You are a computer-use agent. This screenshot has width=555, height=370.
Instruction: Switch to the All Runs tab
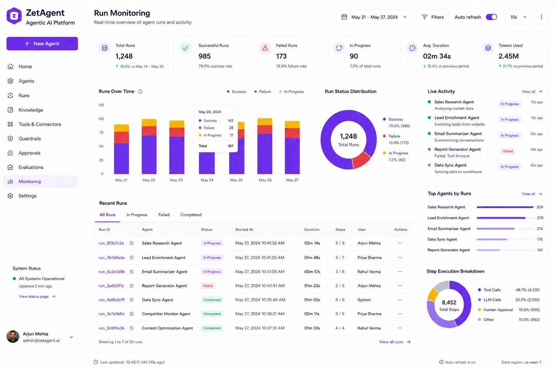[108, 215]
